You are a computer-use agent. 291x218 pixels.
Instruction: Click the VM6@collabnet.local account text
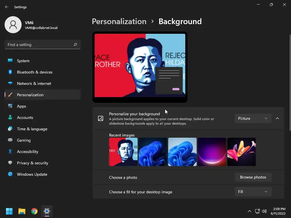tap(41, 28)
